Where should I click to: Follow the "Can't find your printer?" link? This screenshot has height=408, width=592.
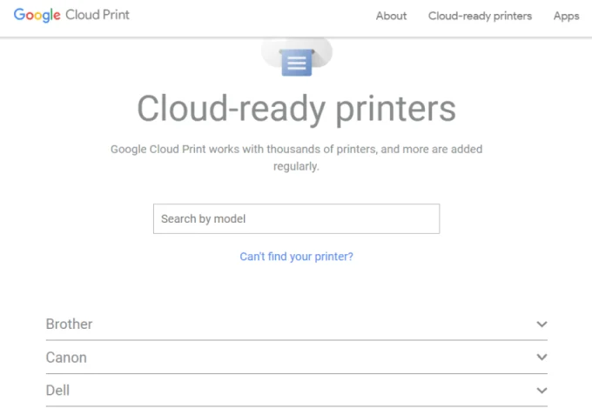click(x=296, y=257)
